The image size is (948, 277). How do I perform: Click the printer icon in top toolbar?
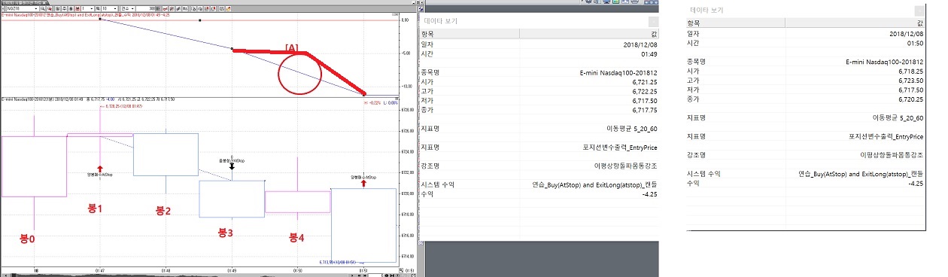tap(635, 2)
